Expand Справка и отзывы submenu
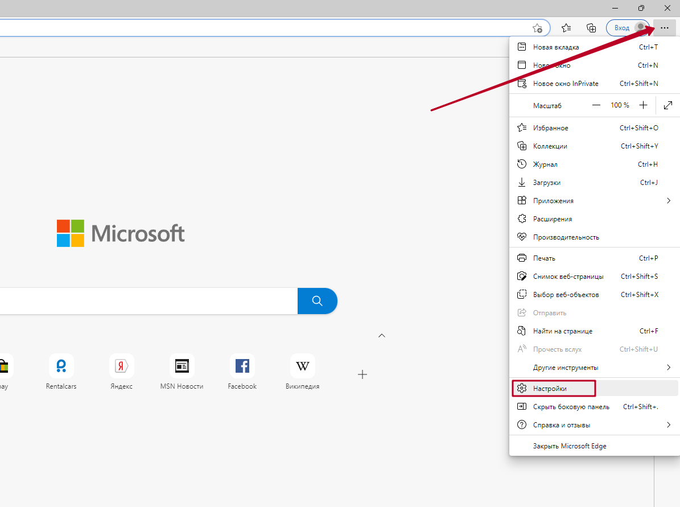The image size is (680, 507). pos(594,425)
